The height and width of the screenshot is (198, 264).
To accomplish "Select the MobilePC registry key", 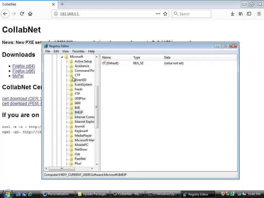I will [81, 145].
